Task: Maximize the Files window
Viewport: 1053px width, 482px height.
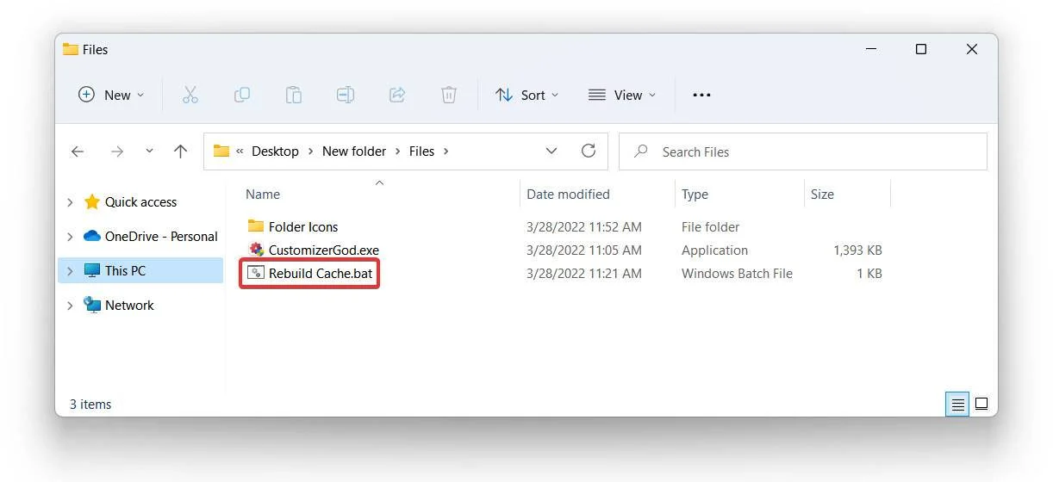Action: pos(920,49)
